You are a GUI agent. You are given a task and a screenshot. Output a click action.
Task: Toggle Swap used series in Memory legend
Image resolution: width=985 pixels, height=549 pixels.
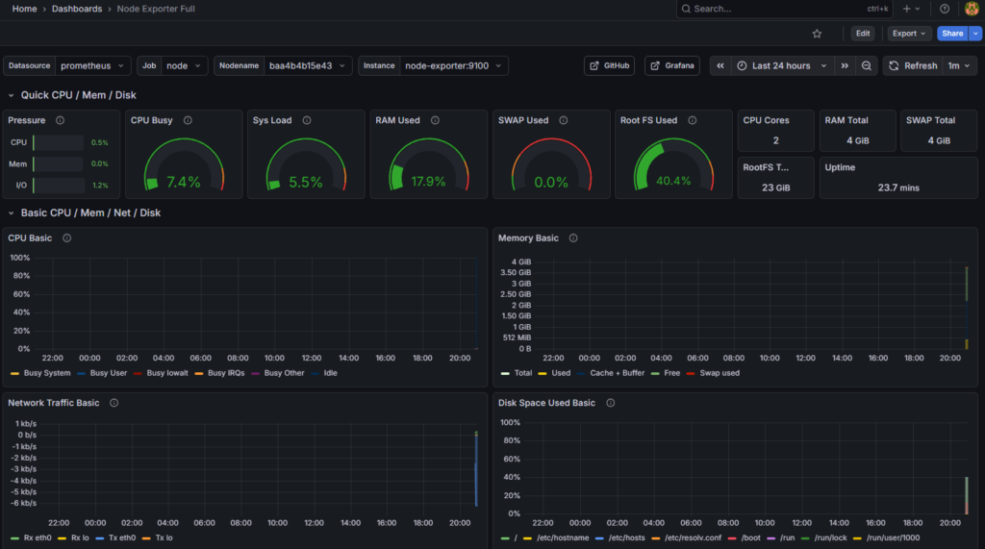[x=719, y=373]
